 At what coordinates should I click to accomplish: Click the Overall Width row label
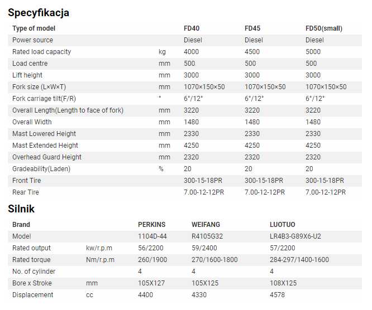pyautogui.click(x=32, y=122)
